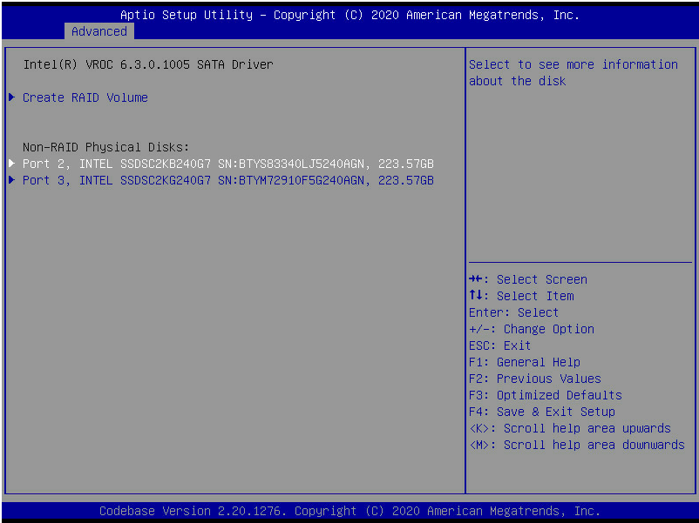Click the 'F3: Optimized Defaults' hint
699x523 pixels.
[x=546, y=395]
